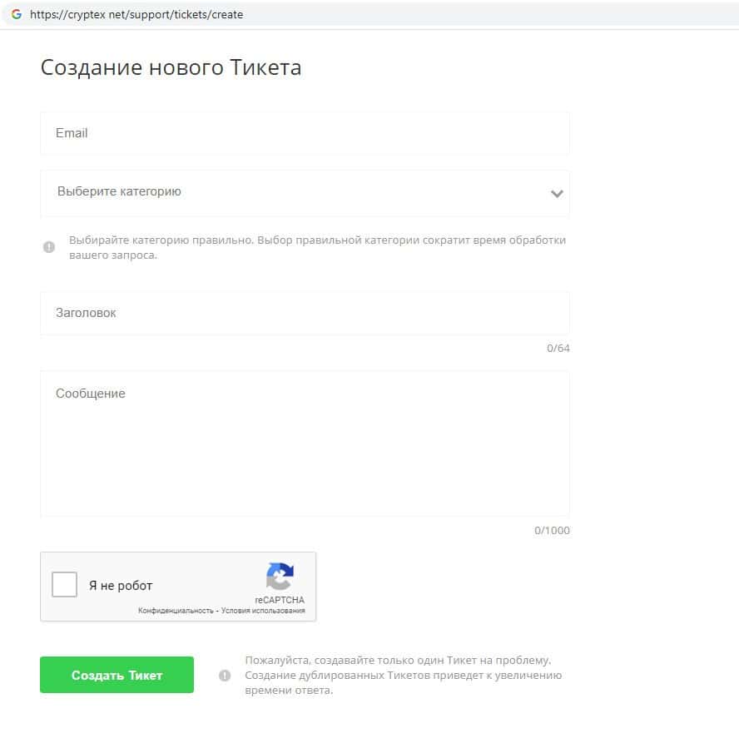Screen dimensions: 739x743
Task: Click the info icon beside the category hint
Action: (49, 247)
